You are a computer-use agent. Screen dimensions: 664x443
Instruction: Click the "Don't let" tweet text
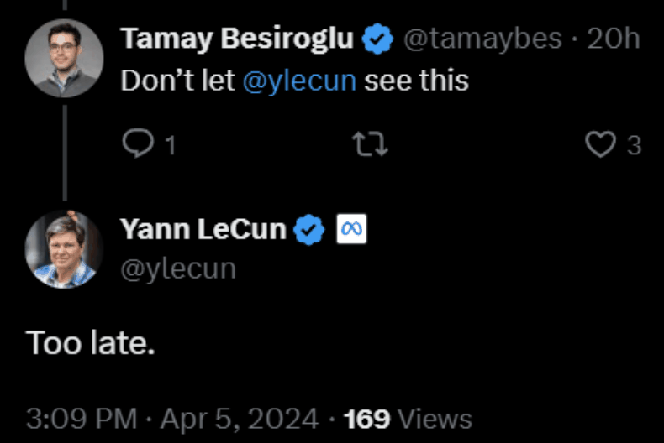[178, 81]
